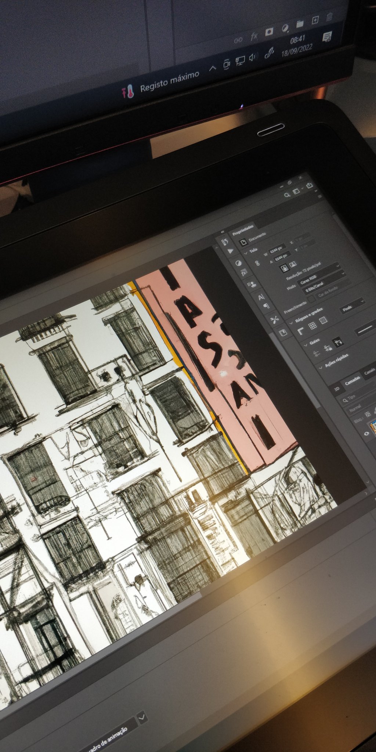Toggle visibility eye of the layer

click(x=366, y=434)
